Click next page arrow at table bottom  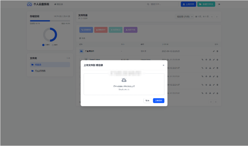coord(216,102)
